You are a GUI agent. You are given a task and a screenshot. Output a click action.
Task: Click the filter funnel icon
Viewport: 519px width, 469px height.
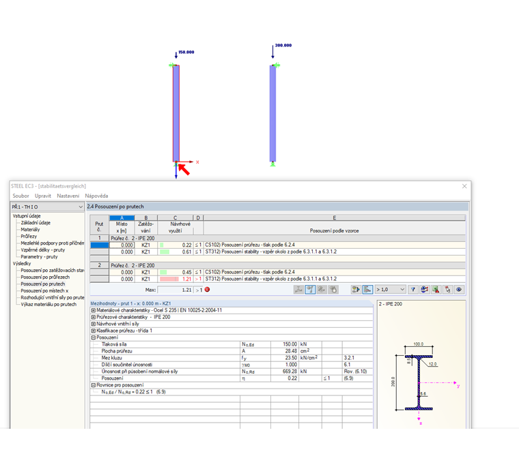(x=413, y=290)
